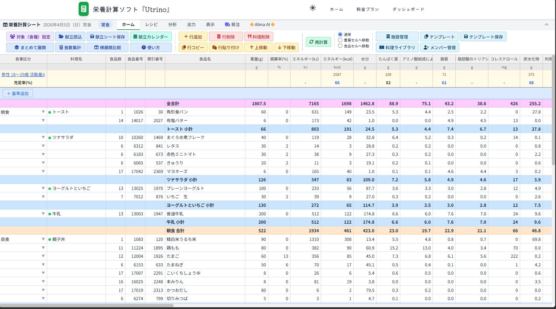Click まとめて展開 button
556x309 pixels.
30,47
